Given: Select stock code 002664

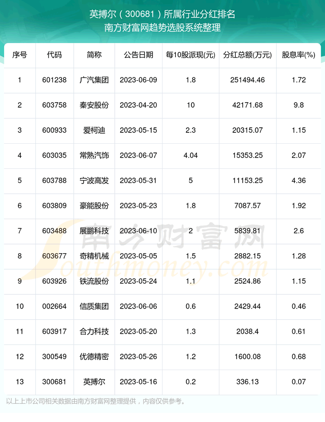Looking at the screenshot, I should [55, 306].
